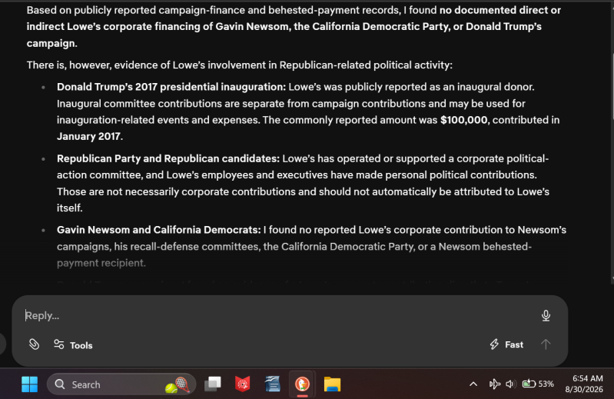This screenshot has width=614, height=399.
Task: Send message with up arrow button
Action: tap(546, 344)
